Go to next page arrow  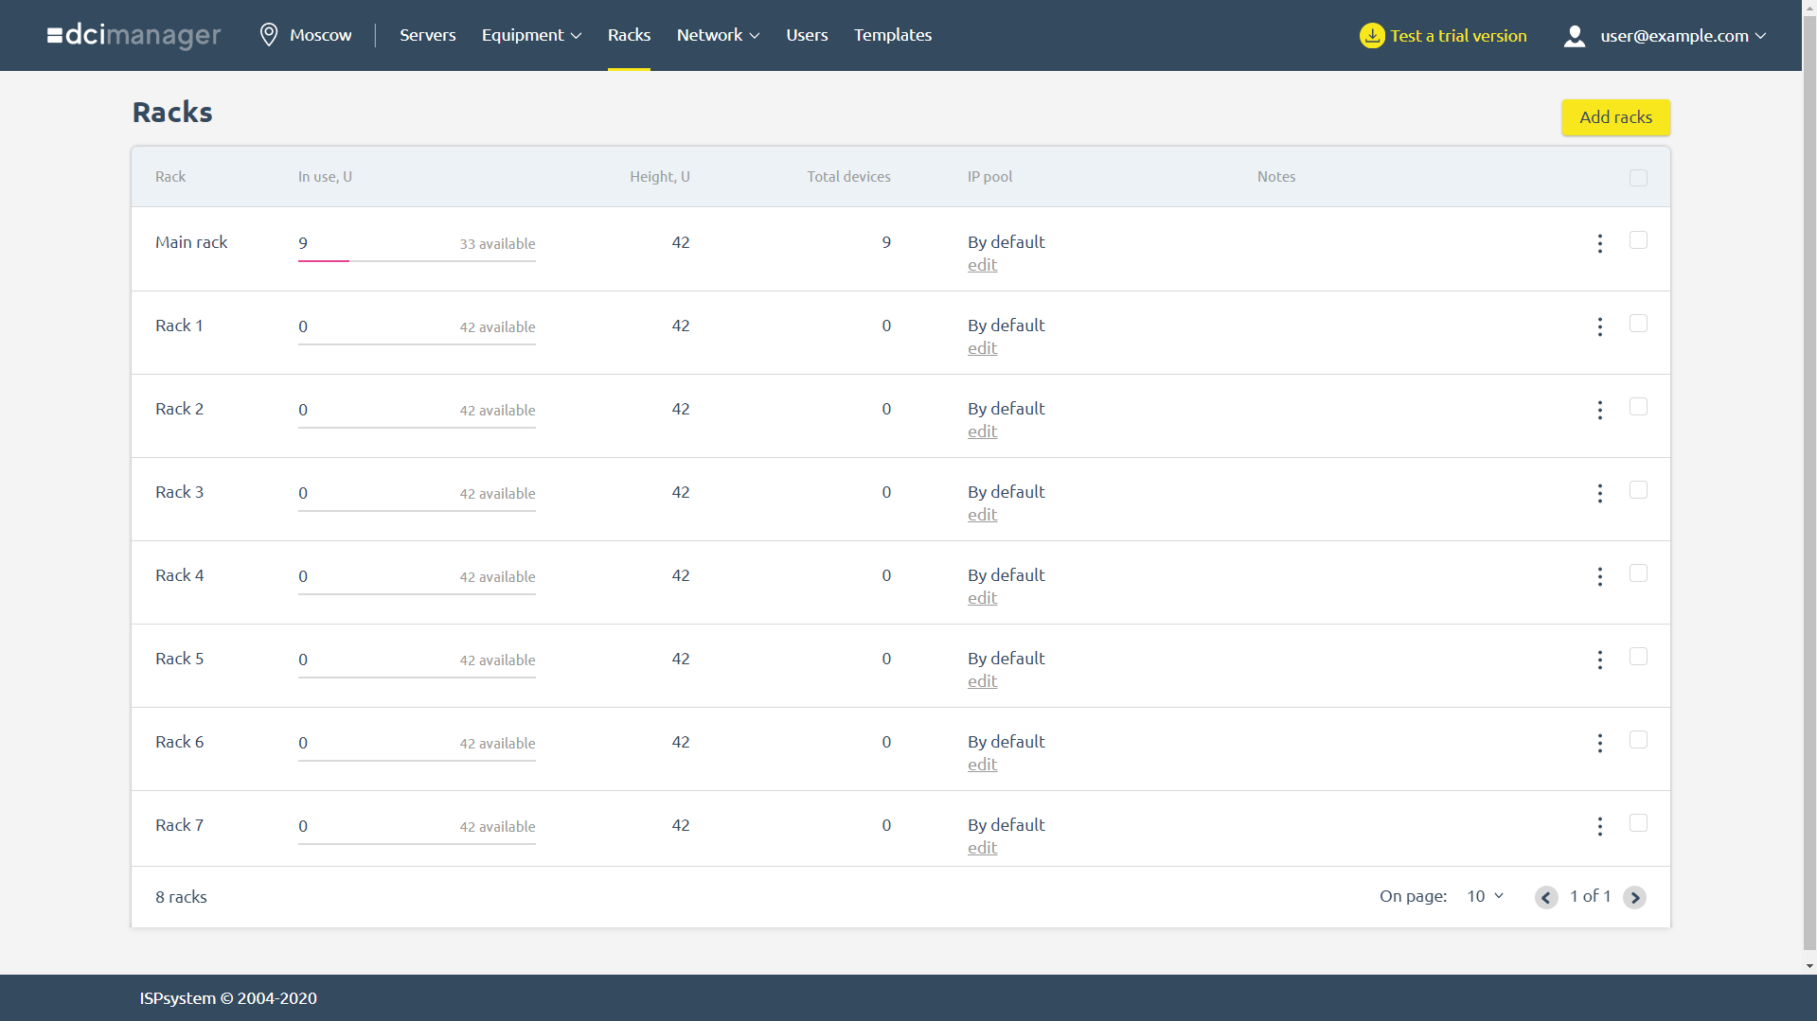pos(1634,897)
